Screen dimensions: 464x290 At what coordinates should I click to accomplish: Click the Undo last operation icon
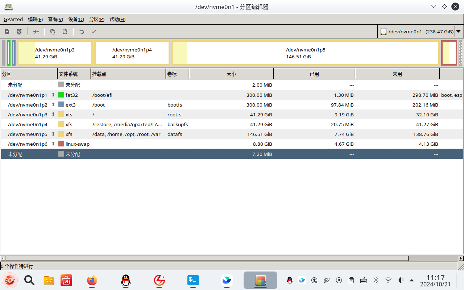[x=82, y=32]
